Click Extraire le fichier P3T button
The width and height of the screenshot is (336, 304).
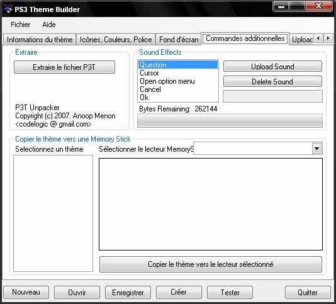64,67
